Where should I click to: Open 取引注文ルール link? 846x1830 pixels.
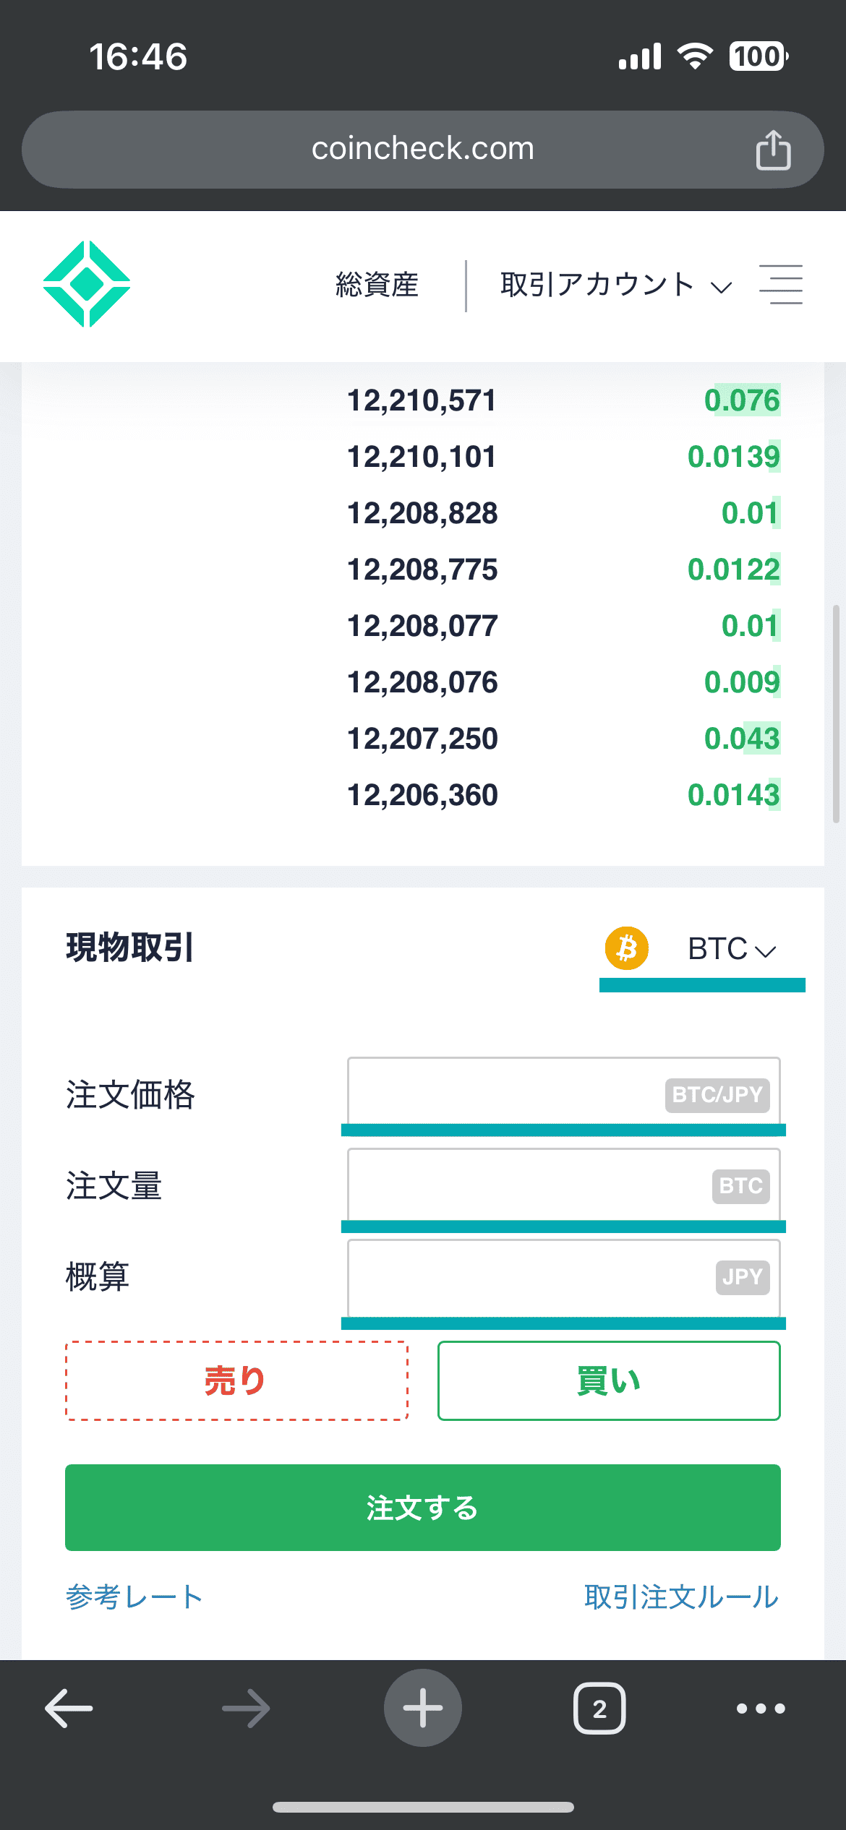point(681,1597)
